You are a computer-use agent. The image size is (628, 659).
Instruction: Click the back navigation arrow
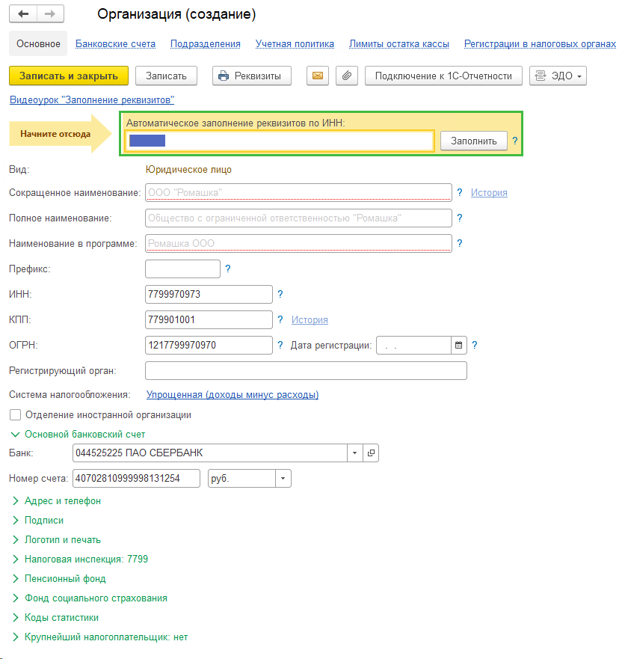point(23,14)
